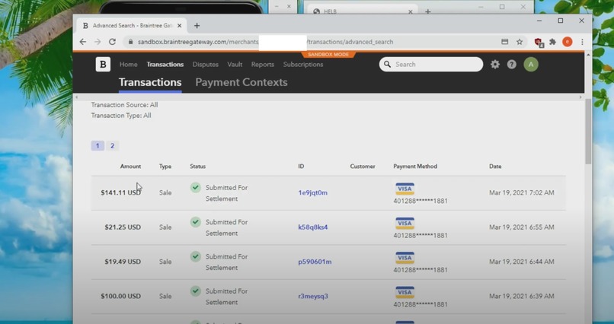
Task: Click the Status column header
Action: pos(197,167)
